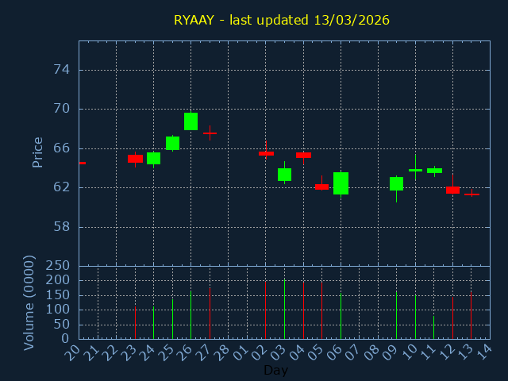Click the red volume bar on day 23

pyautogui.click(x=135, y=321)
